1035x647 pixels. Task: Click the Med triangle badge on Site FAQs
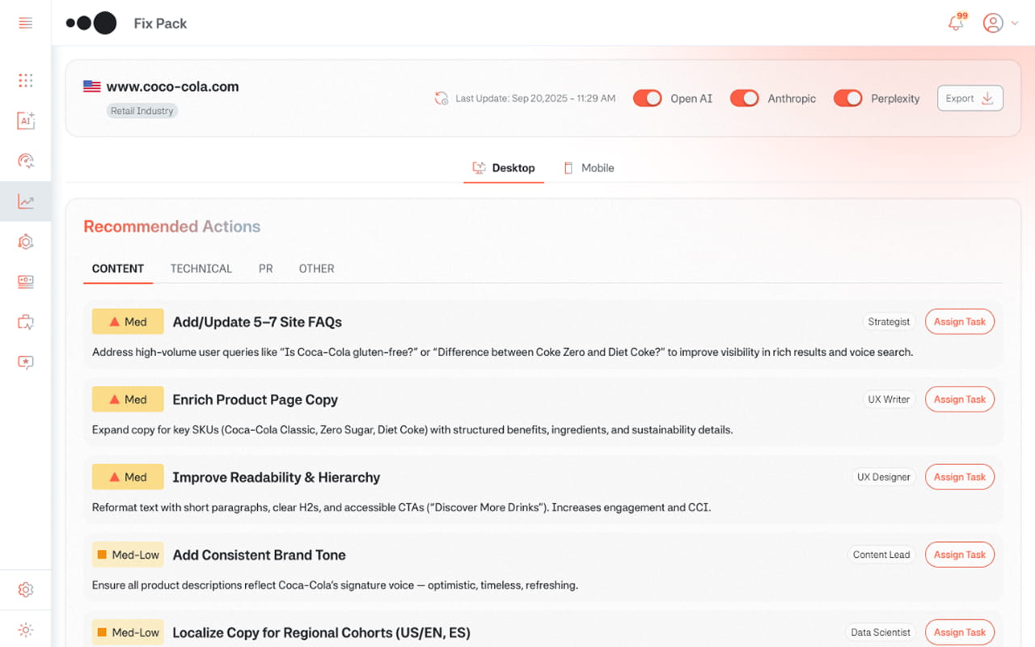[128, 322]
